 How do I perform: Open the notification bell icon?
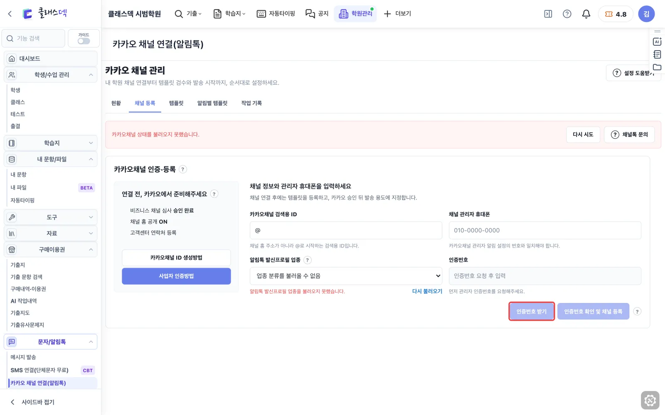[x=586, y=14]
